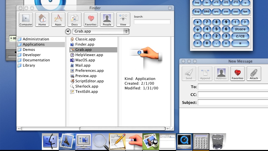Click the calculator DRG button
The width and height of the screenshot is (268, 151).
(x=207, y=12)
